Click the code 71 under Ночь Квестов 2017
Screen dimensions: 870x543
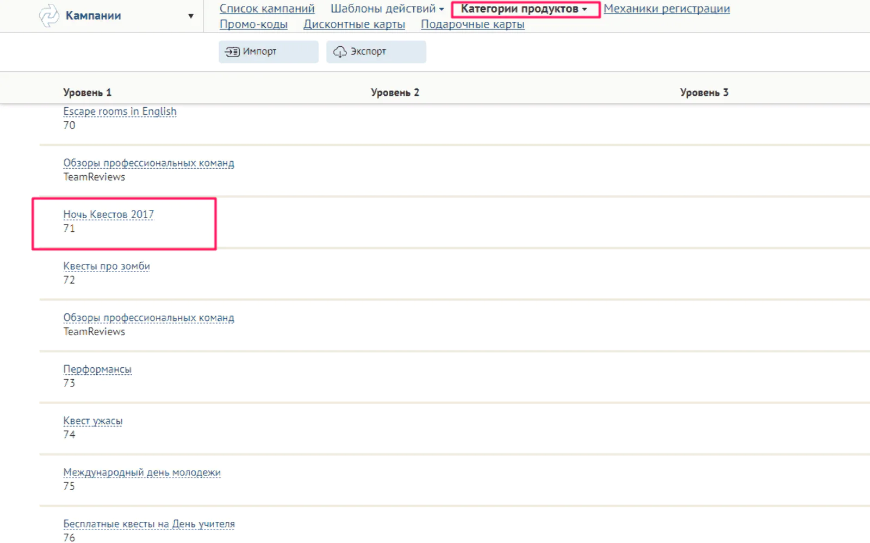[69, 229]
